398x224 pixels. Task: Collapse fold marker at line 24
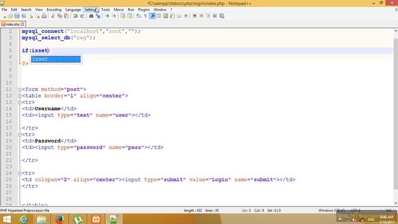click(19, 174)
